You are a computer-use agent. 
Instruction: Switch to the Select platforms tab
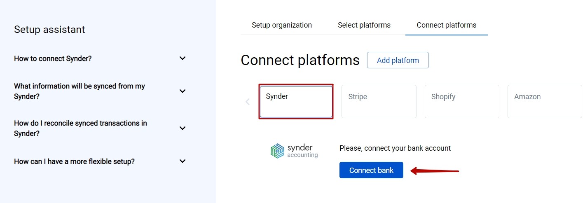coord(364,25)
